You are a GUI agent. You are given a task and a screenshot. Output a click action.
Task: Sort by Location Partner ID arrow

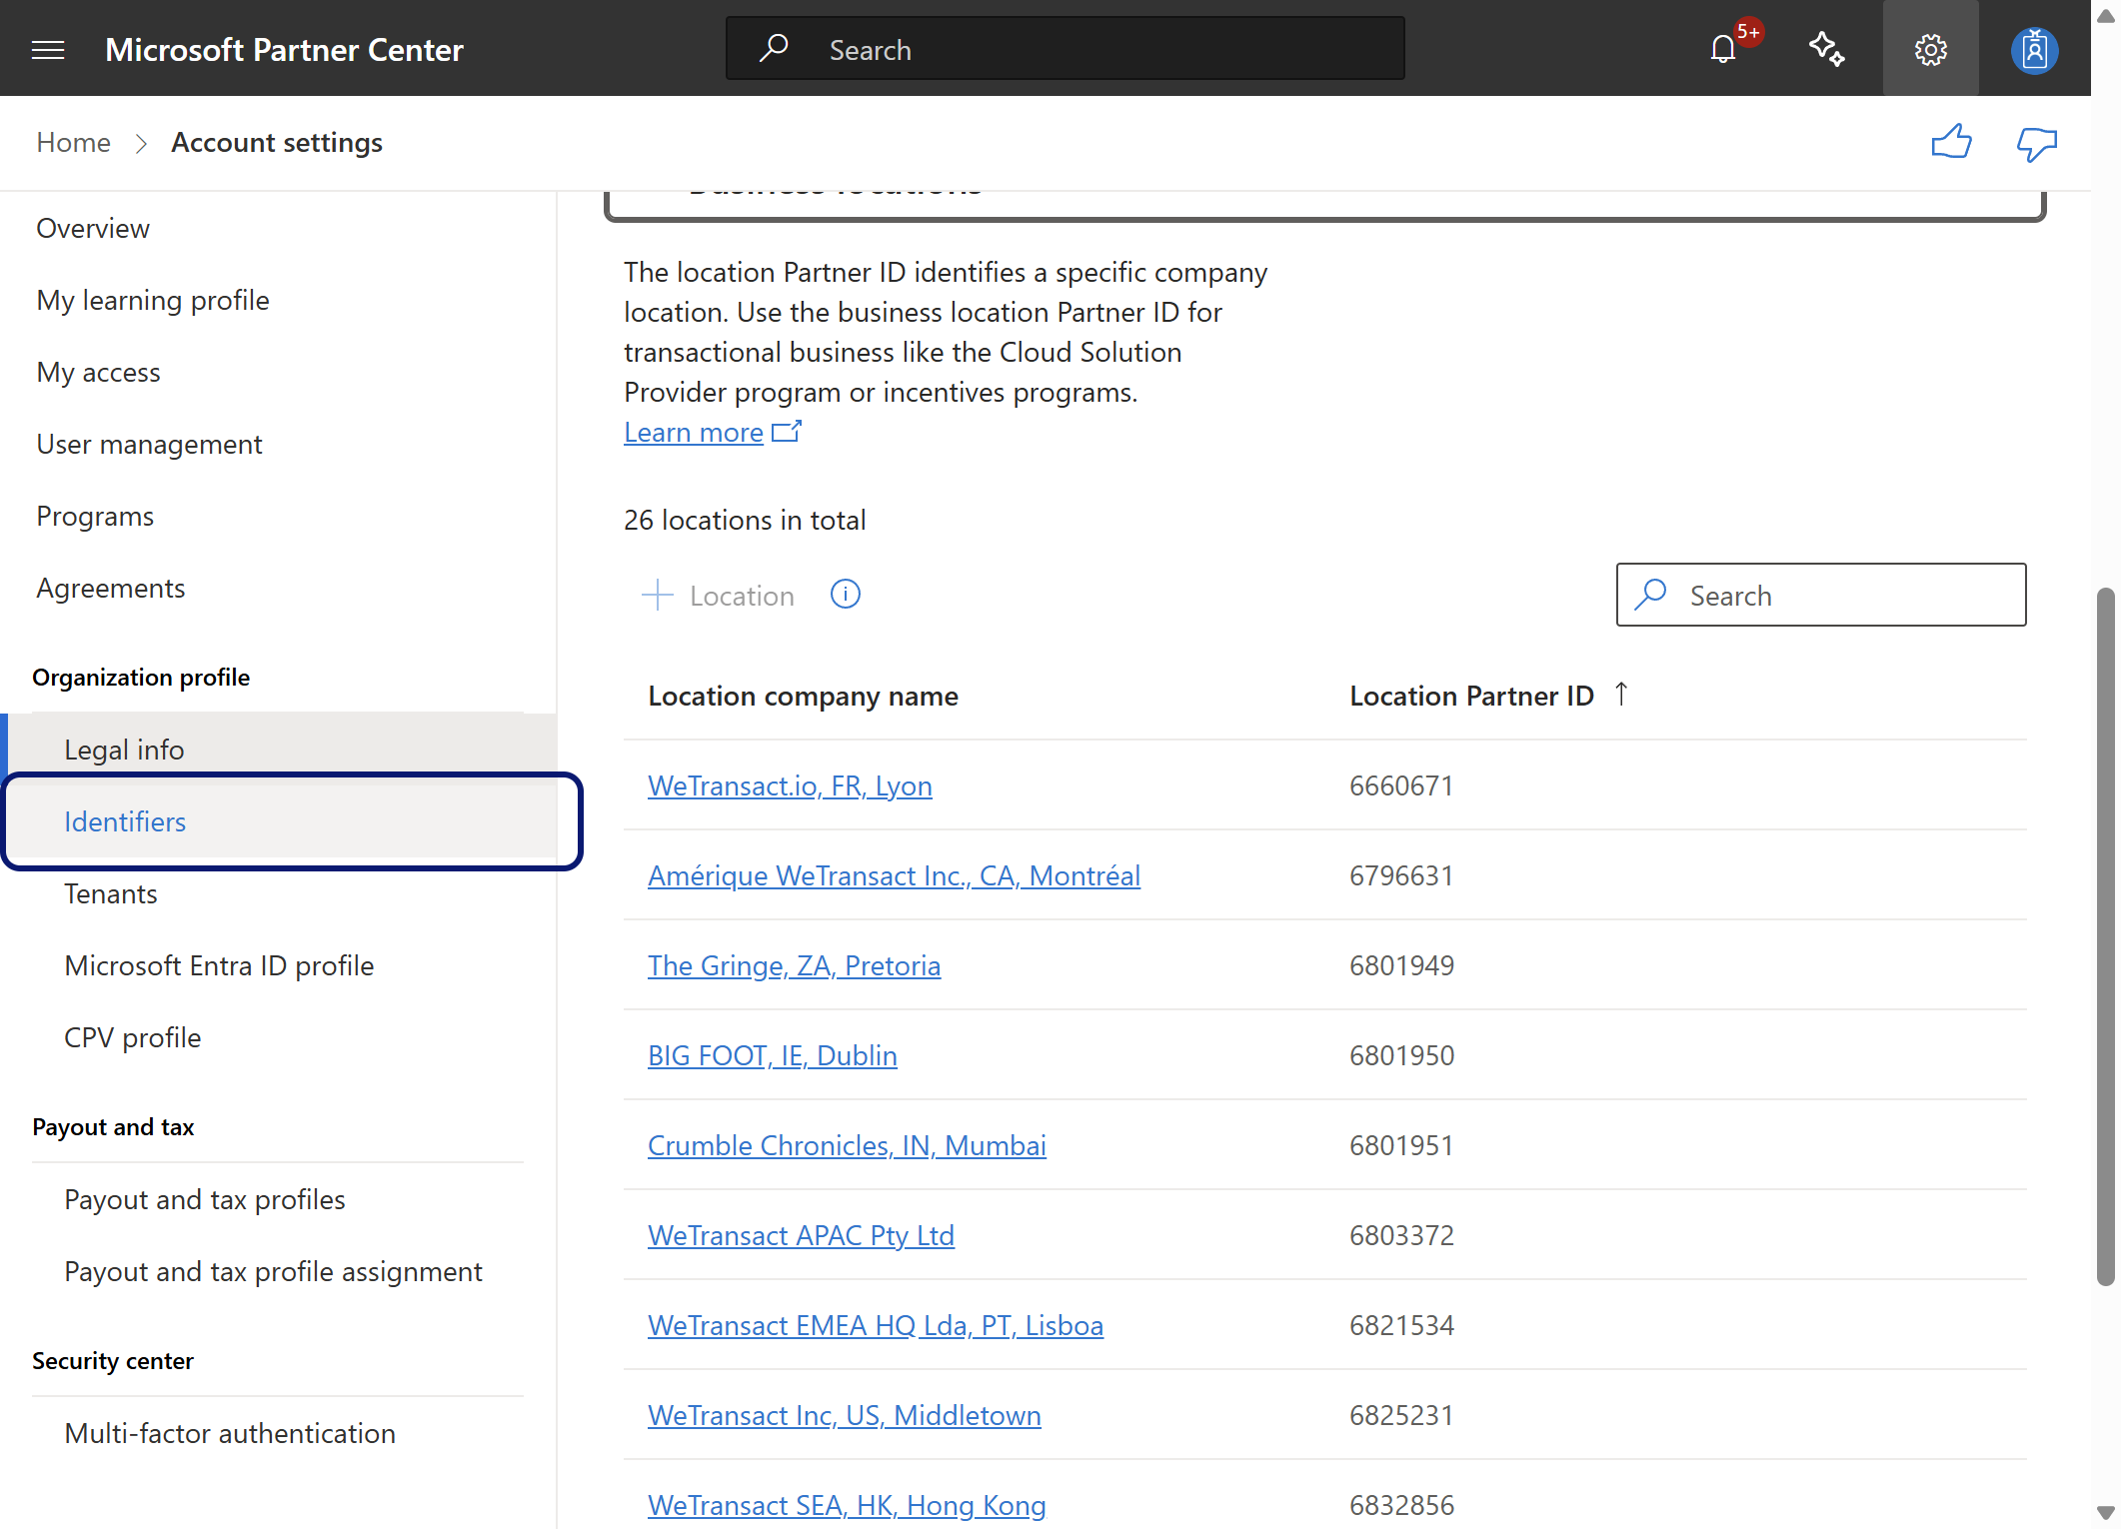pyautogui.click(x=1621, y=694)
